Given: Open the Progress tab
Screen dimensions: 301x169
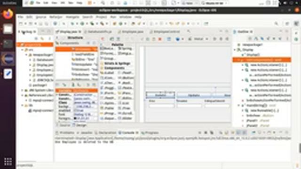Looking at the screenshot, I should [x=150, y=132].
